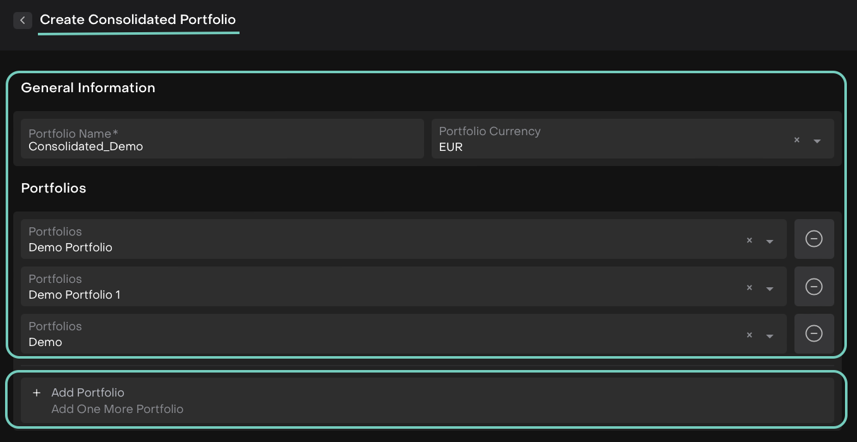Expand the Demo Portfolio 1 dropdown arrow
Viewport: 857px width, 442px height.
click(x=770, y=289)
